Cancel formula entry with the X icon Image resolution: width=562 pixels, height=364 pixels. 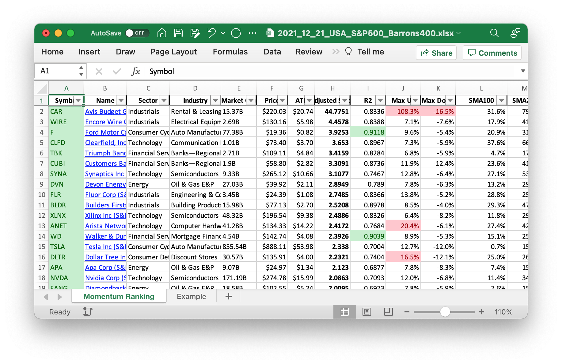point(99,71)
